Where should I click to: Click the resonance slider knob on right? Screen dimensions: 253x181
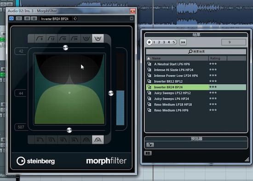(x=111, y=93)
